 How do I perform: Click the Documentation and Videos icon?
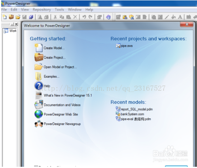39,105
